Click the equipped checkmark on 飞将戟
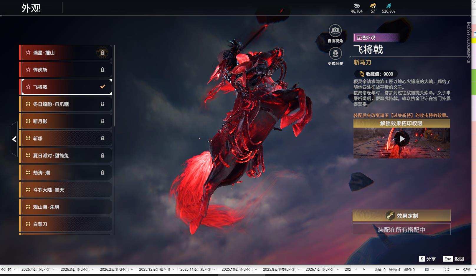 [x=103, y=86]
